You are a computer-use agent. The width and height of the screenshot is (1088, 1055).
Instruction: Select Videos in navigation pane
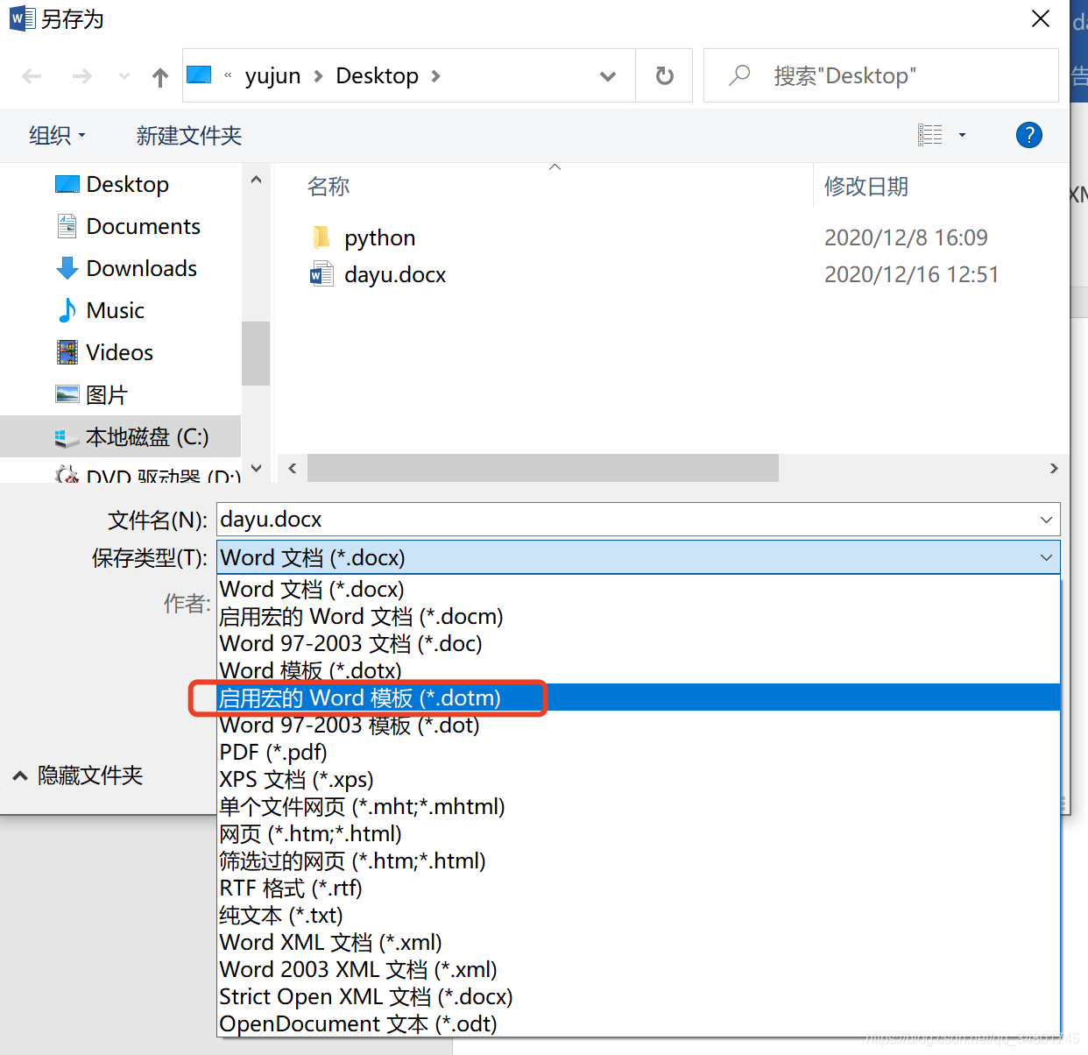point(121,352)
